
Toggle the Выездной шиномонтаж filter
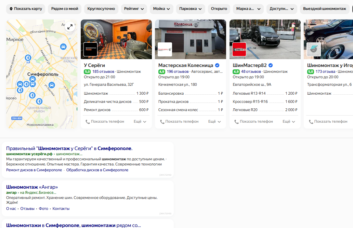324,9
